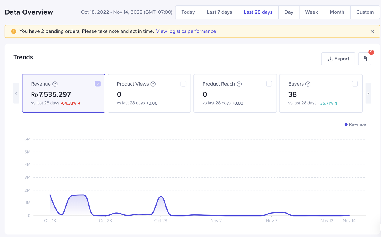Open the View logistics performance link

click(x=186, y=31)
